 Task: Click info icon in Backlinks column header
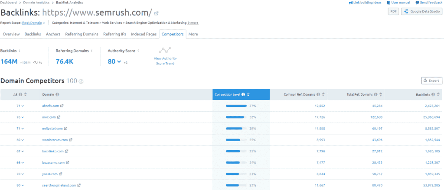pyautogui.click(x=433, y=94)
